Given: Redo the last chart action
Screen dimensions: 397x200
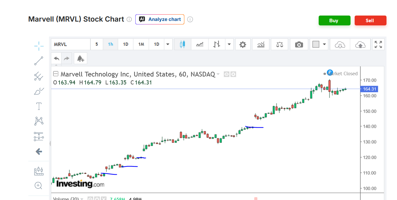Looking at the screenshot, I should [67, 58].
